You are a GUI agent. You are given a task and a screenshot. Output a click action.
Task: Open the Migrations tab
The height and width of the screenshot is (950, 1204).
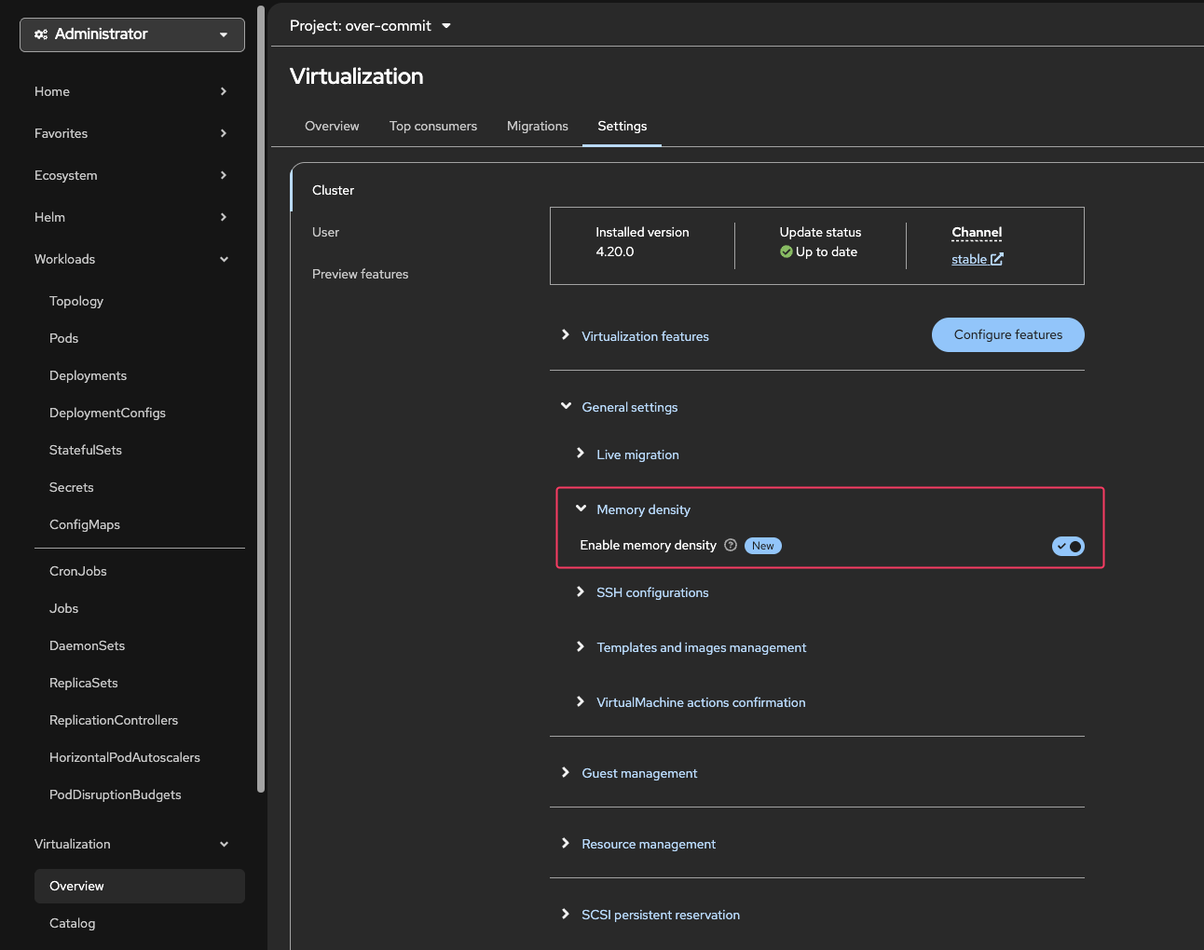click(x=537, y=127)
